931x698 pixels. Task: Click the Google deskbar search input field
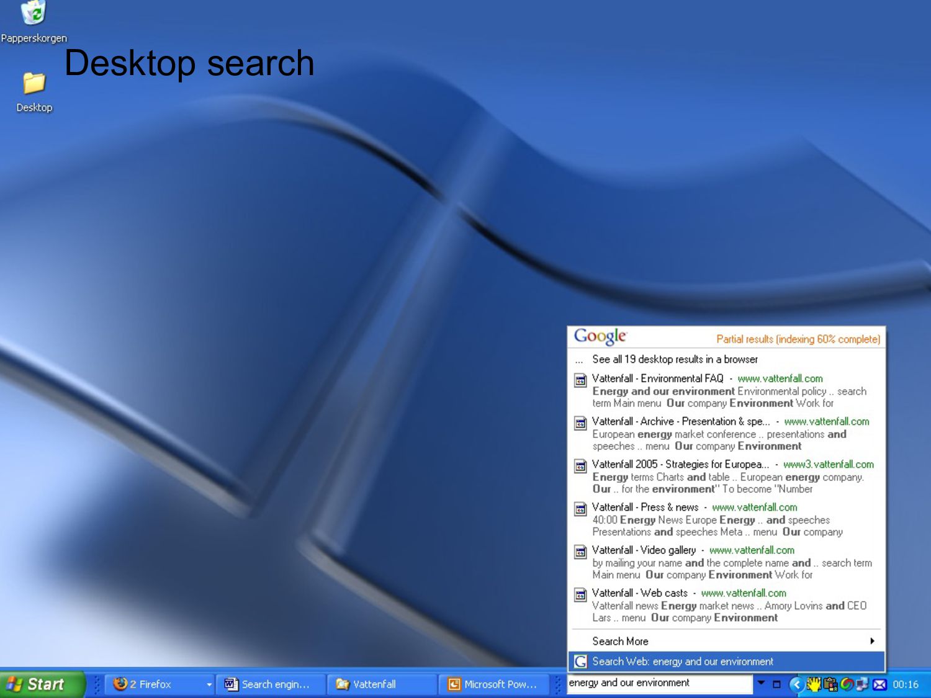(659, 683)
